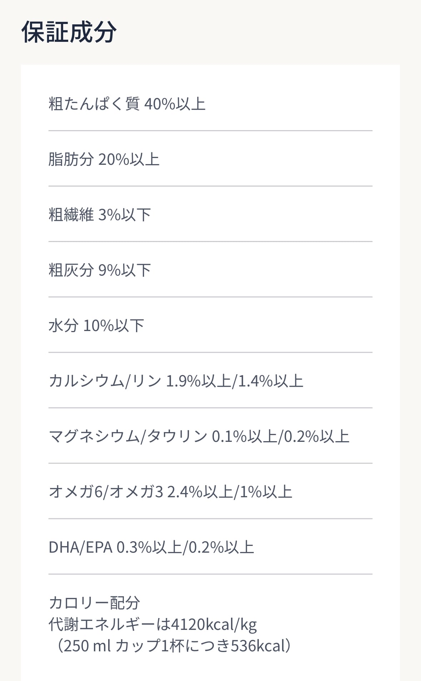Click the 1.9%以上/1.4%以上 value

pos(235,381)
